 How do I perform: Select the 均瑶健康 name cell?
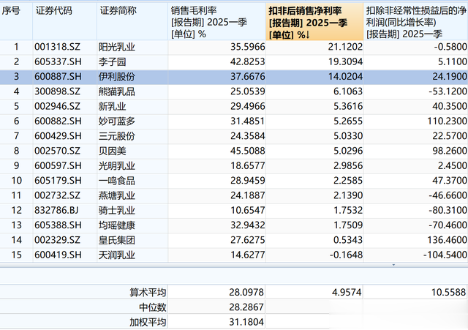[117, 225]
